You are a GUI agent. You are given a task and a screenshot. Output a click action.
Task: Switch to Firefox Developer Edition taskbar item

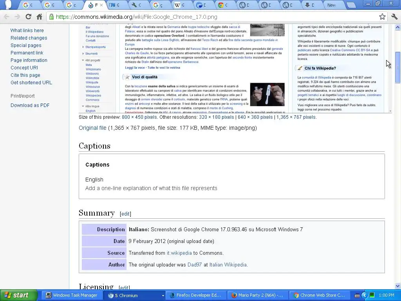click(196, 296)
